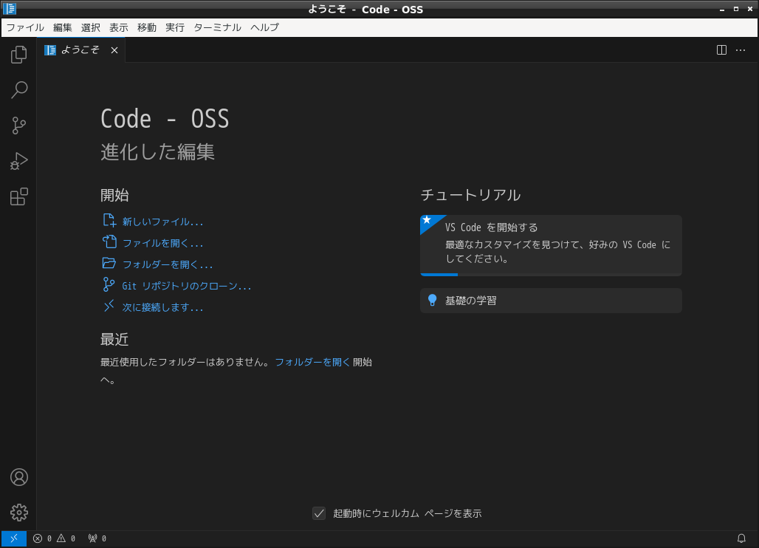Open the 編集 menu

click(63, 27)
